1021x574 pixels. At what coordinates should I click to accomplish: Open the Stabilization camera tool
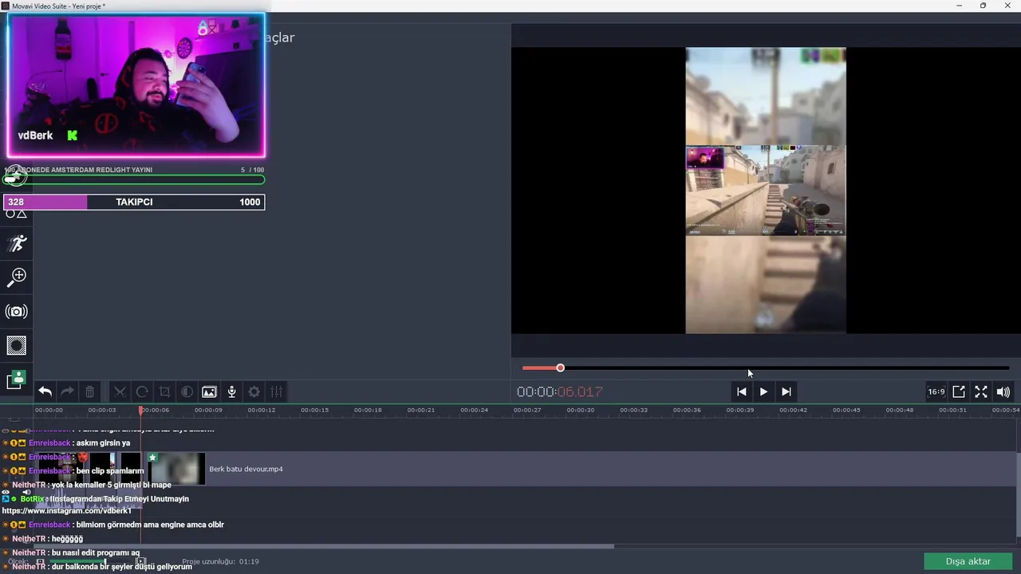tap(18, 312)
